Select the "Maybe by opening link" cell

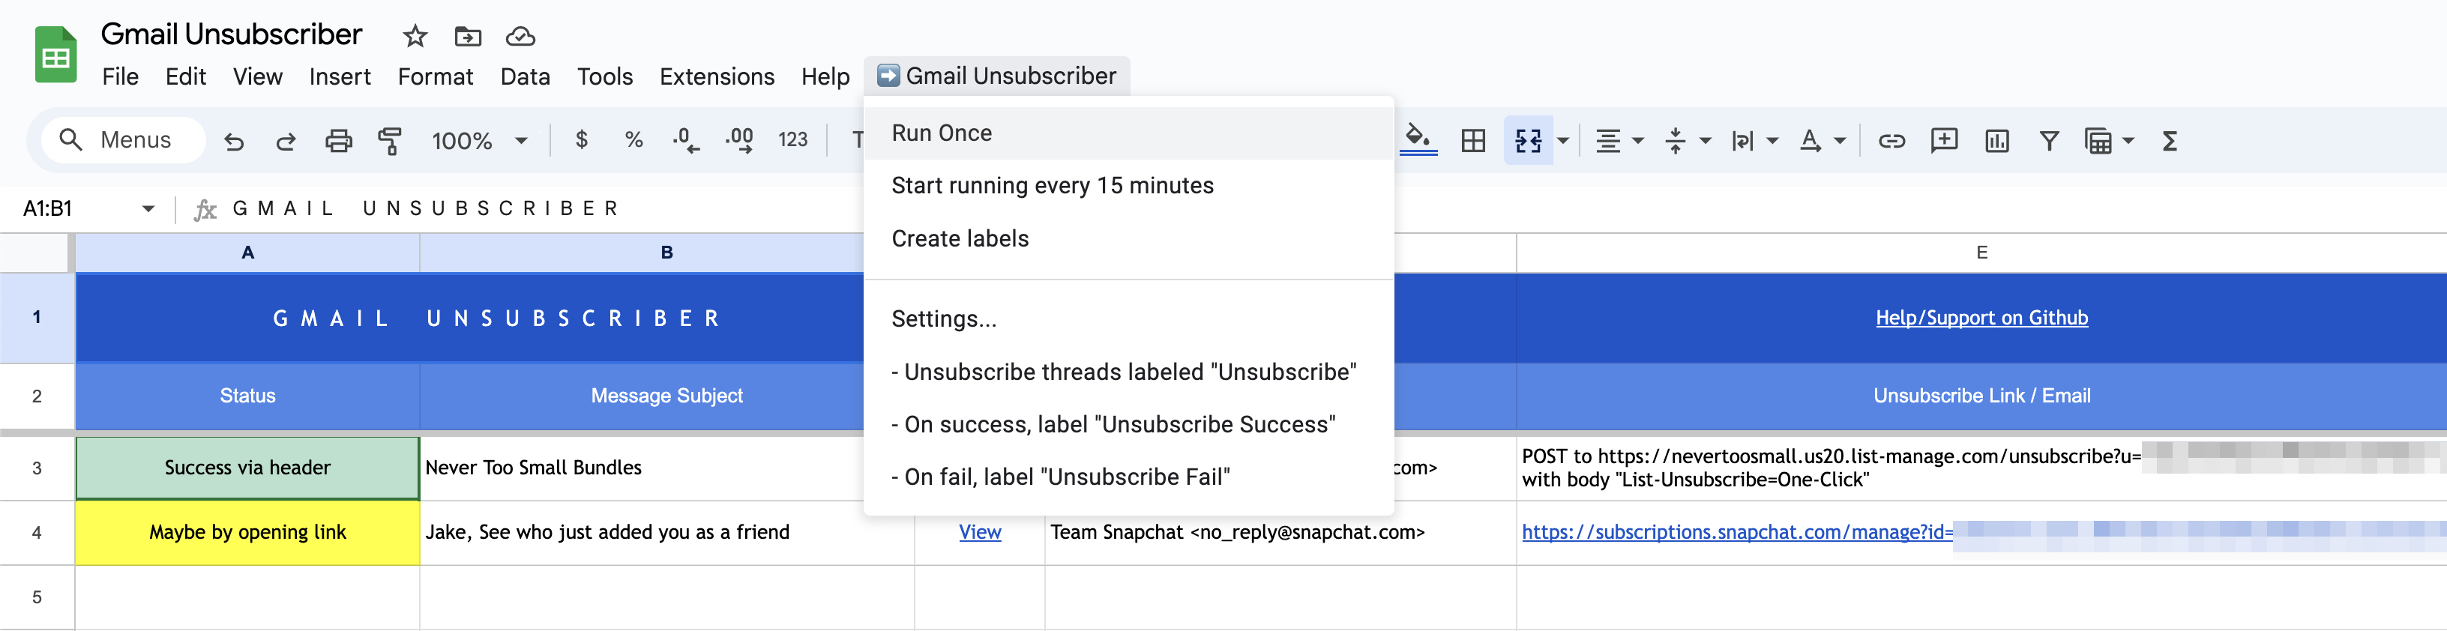(x=248, y=532)
